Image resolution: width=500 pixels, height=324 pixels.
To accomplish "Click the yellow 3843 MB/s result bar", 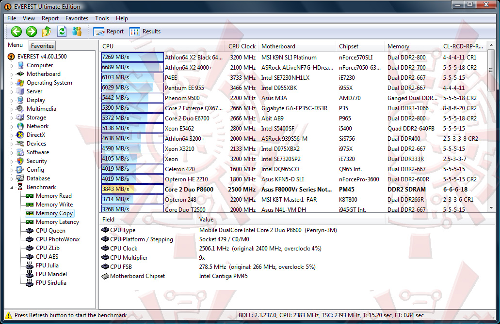I will tap(132, 189).
